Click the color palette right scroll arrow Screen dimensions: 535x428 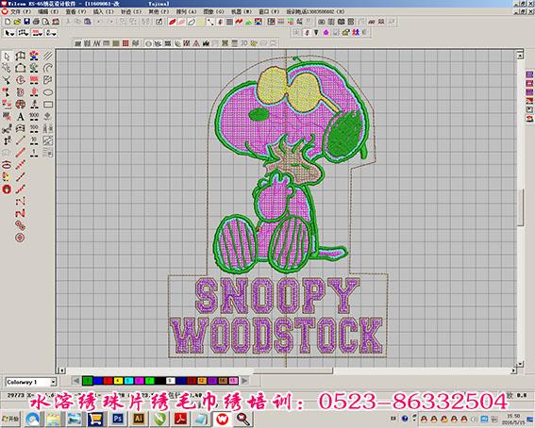click(244, 380)
